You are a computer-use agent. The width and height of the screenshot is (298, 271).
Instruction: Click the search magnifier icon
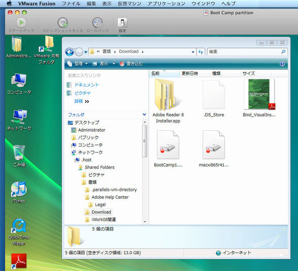tap(283, 51)
